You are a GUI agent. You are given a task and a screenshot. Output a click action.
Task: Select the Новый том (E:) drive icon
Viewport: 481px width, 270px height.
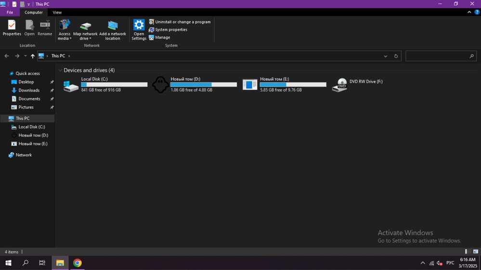pos(250,85)
